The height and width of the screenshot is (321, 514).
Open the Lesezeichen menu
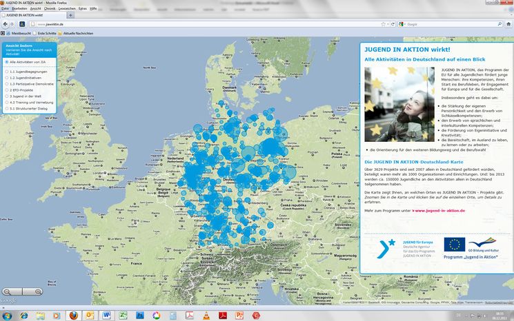tap(67, 8)
